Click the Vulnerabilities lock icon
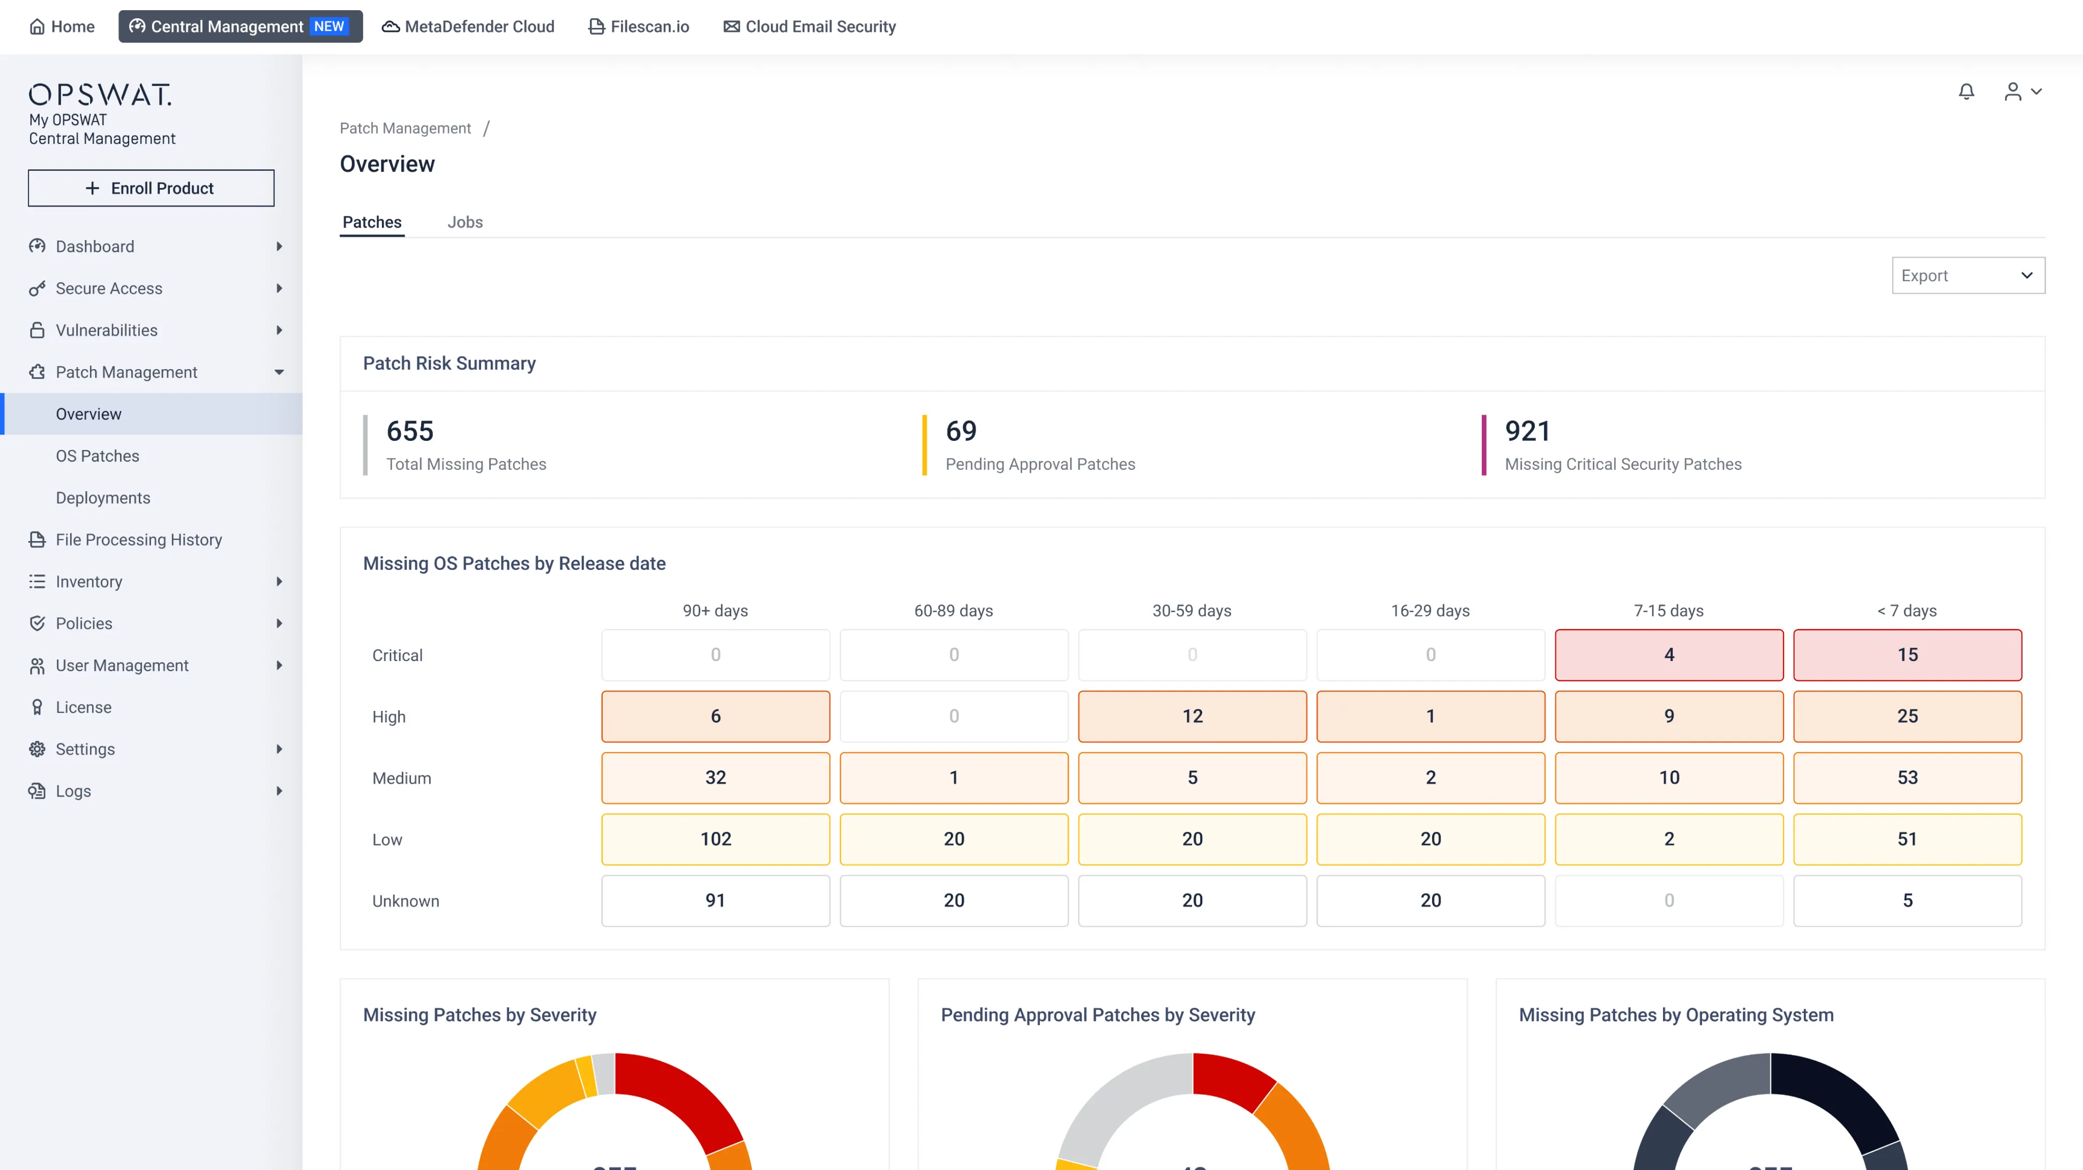This screenshot has width=2083, height=1170. click(x=37, y=330)
